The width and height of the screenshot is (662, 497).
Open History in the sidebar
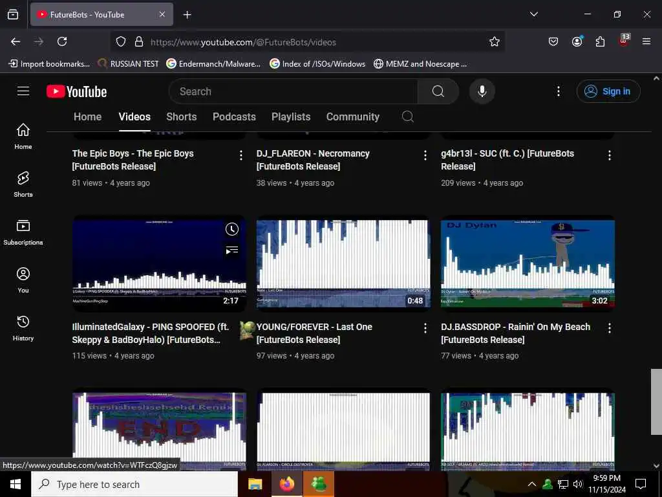pos(23,328)
